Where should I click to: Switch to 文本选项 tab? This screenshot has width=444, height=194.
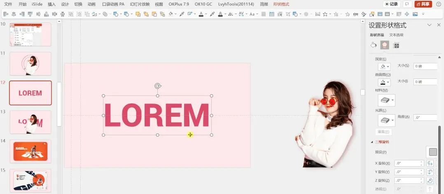[x=396, y=35]
